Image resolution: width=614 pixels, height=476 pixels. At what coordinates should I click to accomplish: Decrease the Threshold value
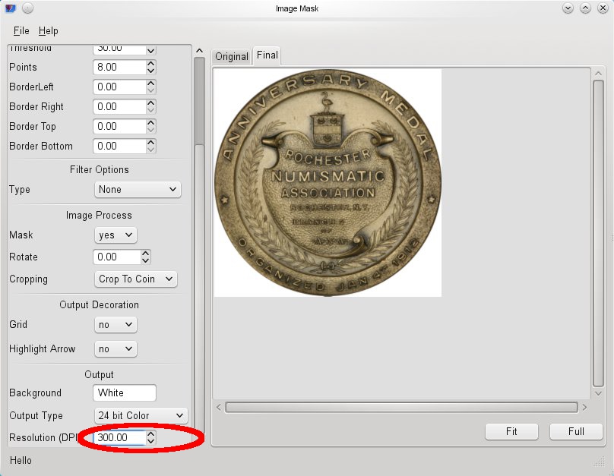[x=151, y=51]
